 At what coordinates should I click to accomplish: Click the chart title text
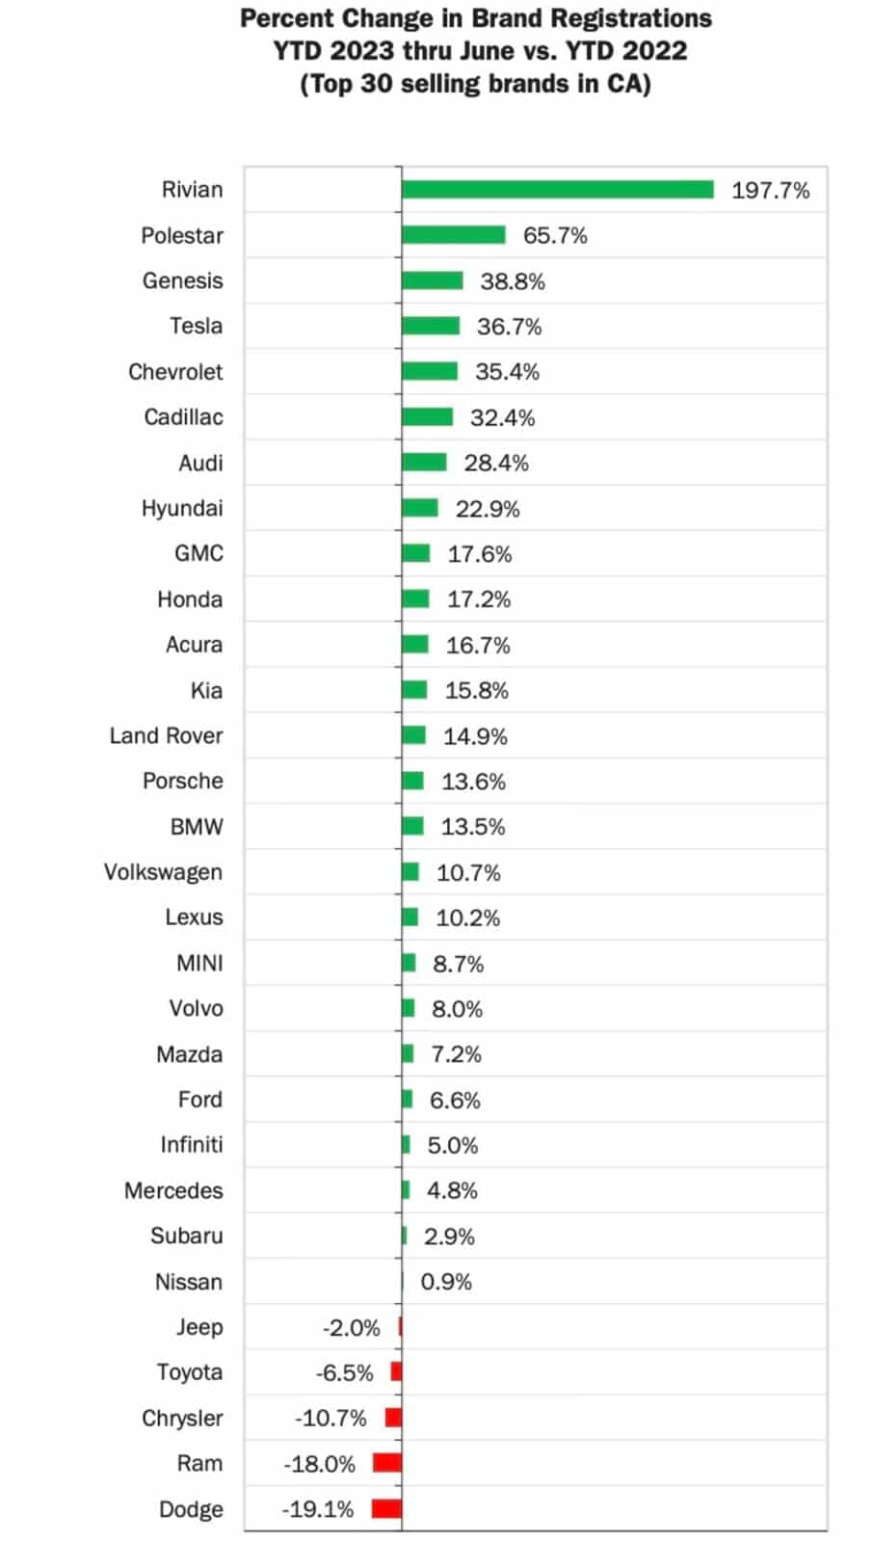(x=476, y=51)
